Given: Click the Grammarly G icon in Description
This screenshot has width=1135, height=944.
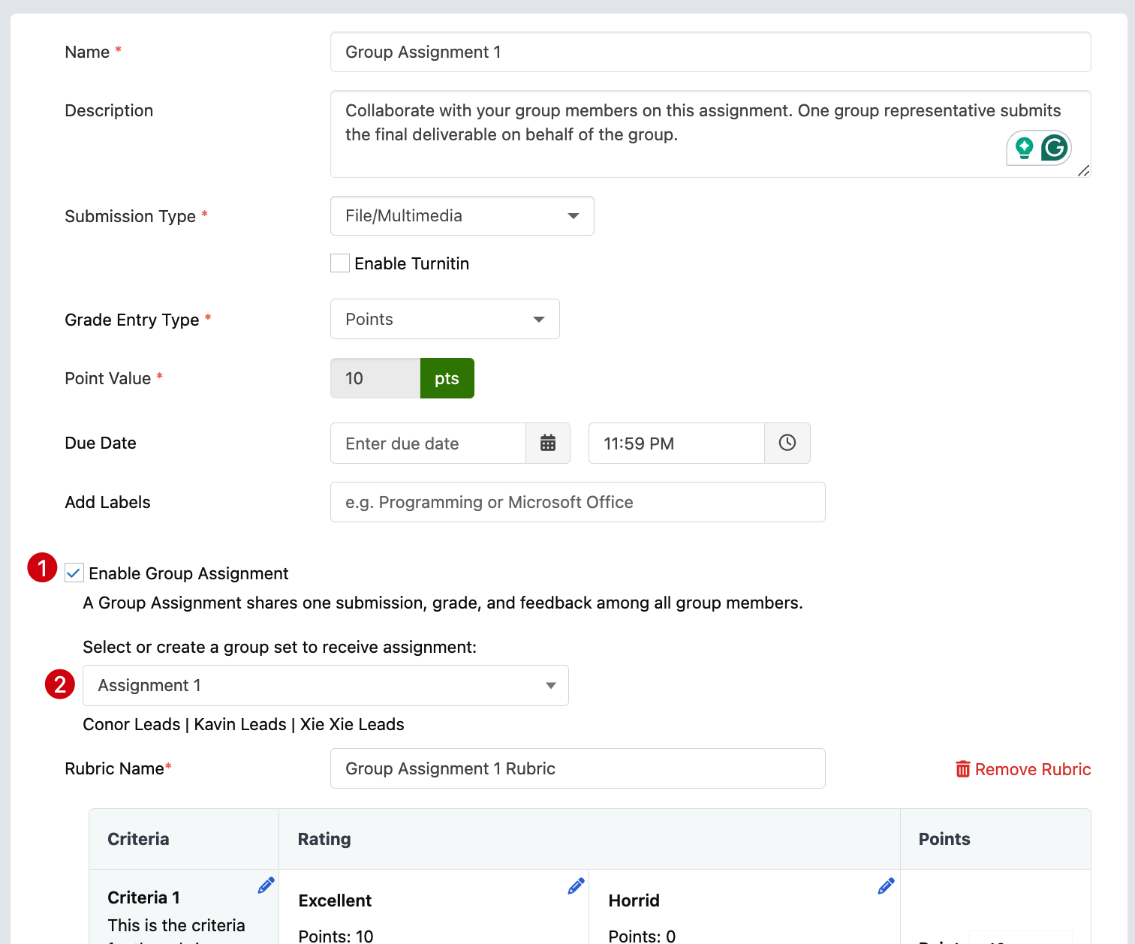Looking at the screenshot, I should [x=1055, y=148].
